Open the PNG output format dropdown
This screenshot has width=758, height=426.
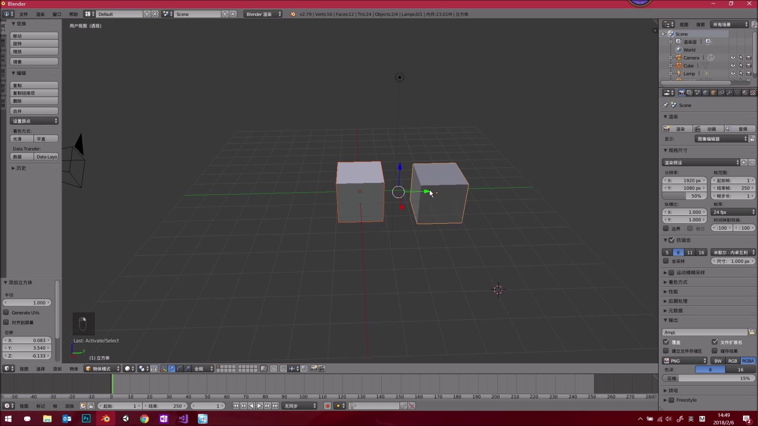[x=684, y=361]
